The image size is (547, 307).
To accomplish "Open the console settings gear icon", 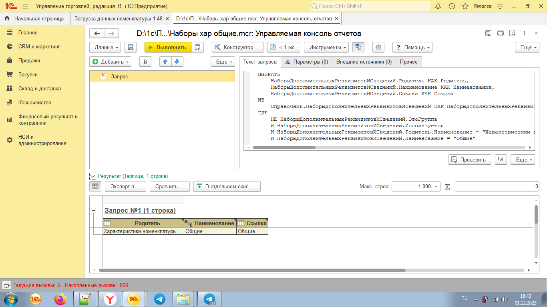I will point(378,47).
